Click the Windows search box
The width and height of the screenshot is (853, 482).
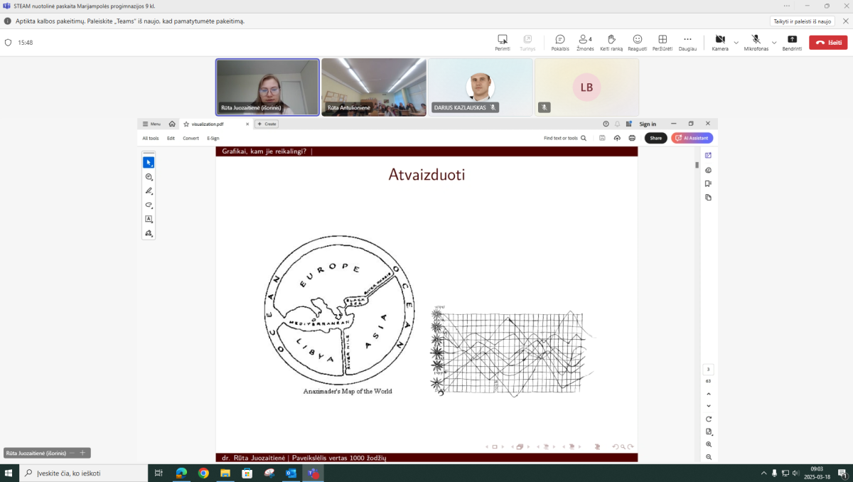click(84, 473)
